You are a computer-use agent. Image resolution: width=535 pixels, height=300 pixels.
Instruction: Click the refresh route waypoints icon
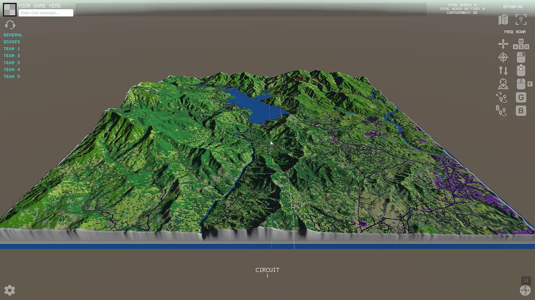coord(502,97)
